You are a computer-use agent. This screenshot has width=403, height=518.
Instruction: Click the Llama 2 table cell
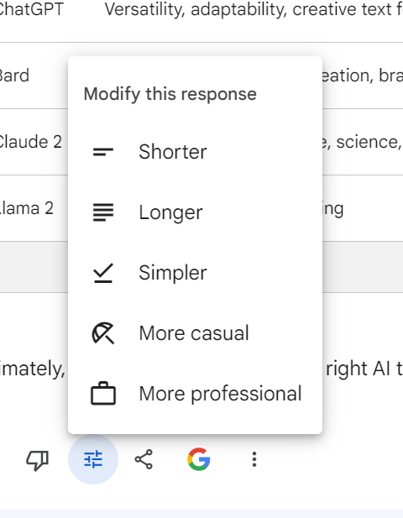coord(26,208)
